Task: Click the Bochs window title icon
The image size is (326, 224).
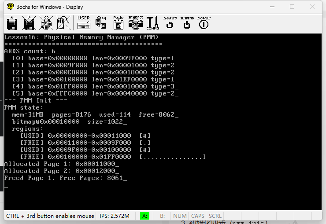Action: coord(11,7)
